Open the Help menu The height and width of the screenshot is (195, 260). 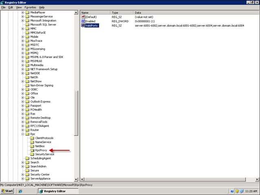(42, 7)
